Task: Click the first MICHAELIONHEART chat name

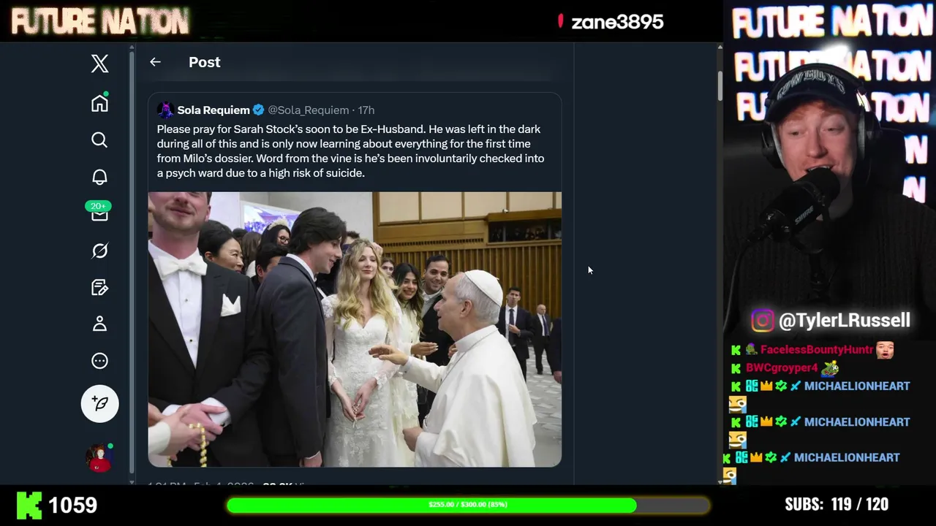Action: coord(857,386)
